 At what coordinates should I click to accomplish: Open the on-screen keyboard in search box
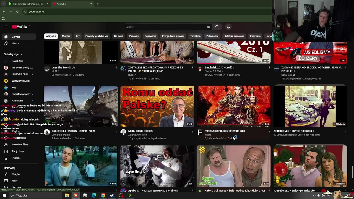(x=209, y=27)
